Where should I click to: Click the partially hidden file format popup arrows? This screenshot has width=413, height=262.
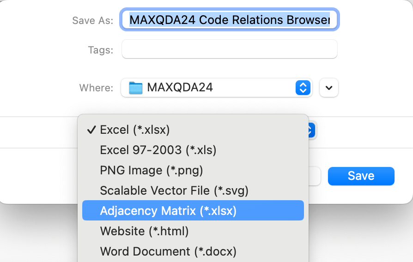(x=312, y=130)
